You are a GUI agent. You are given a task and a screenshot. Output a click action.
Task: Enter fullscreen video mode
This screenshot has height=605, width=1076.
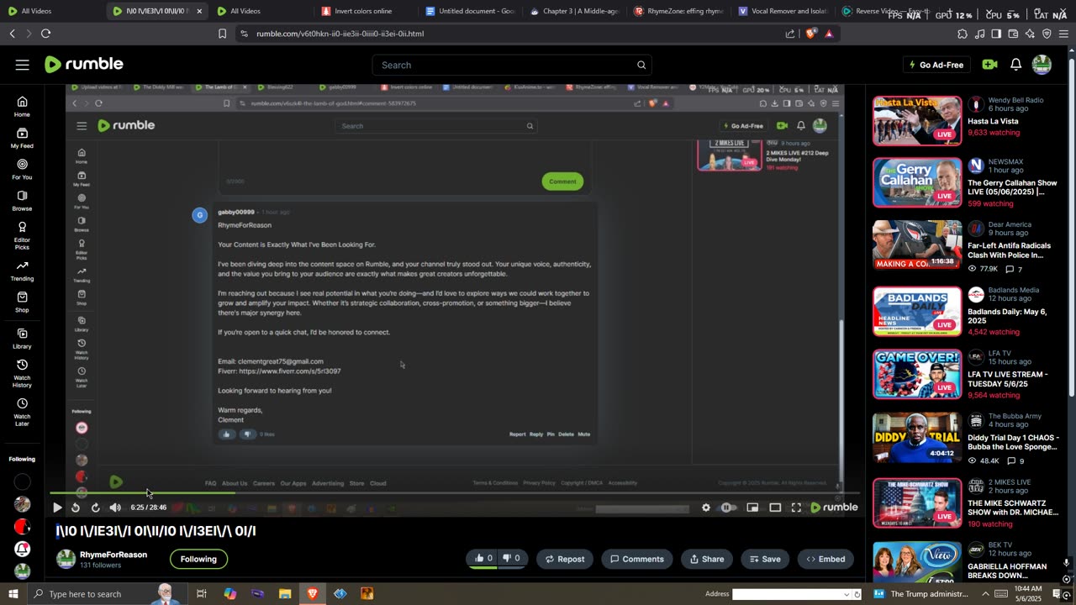tap(796, 508)
